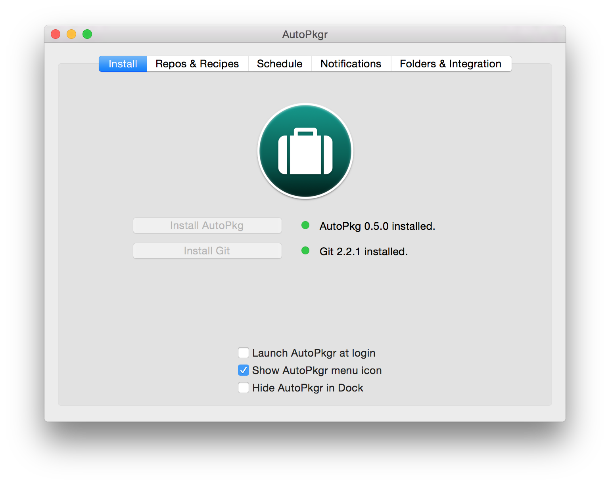610x485 pixels.
Task: Zoom the window with the green button
Action: (x=87, y=34)
